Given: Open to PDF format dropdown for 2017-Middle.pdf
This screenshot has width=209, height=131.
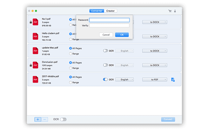Looking at the screenshot, I should click(155, 79).
